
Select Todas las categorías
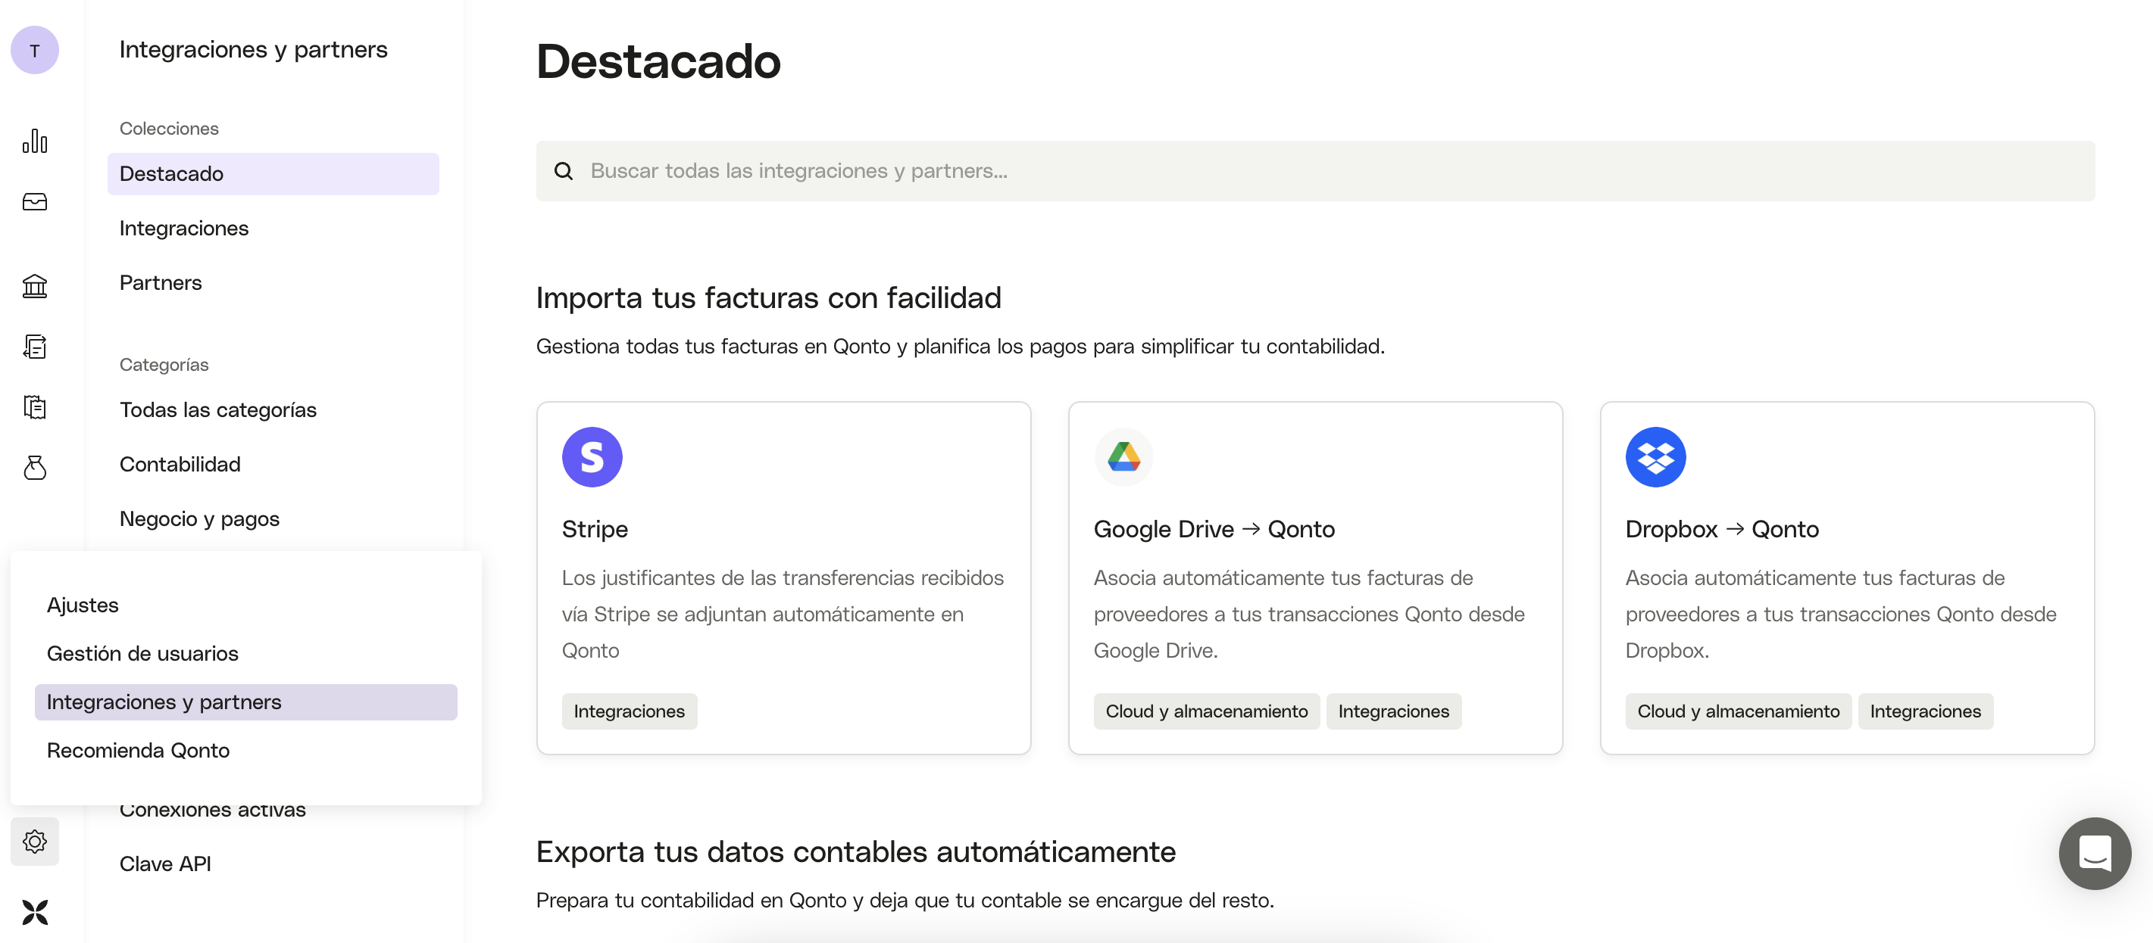point(217,410)
